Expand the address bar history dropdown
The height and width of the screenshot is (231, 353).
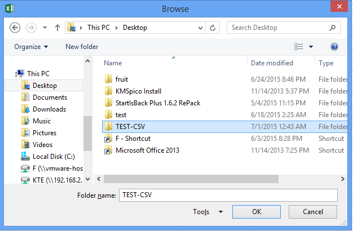(199, 27)
